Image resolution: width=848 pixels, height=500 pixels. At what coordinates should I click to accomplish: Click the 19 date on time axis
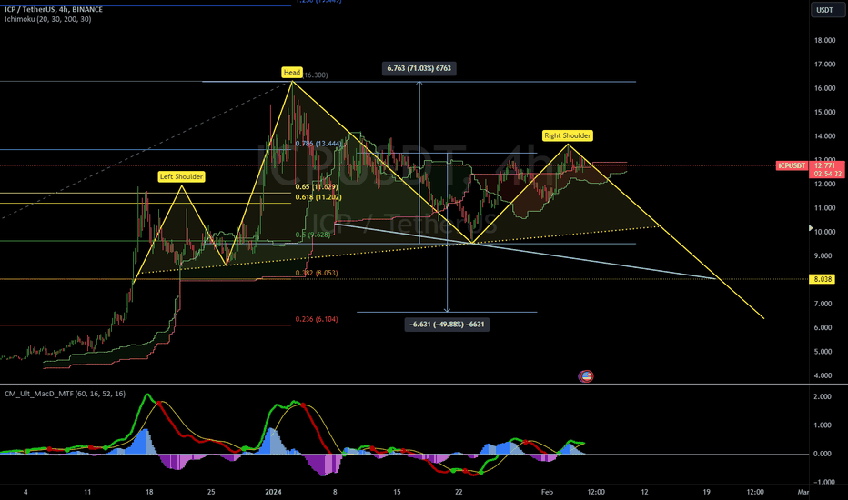pyautogui.click(x=706, y=492)
